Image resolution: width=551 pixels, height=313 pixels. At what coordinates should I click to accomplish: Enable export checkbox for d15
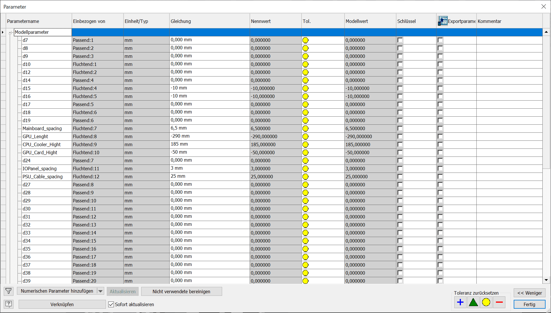(x=441, y=88)
